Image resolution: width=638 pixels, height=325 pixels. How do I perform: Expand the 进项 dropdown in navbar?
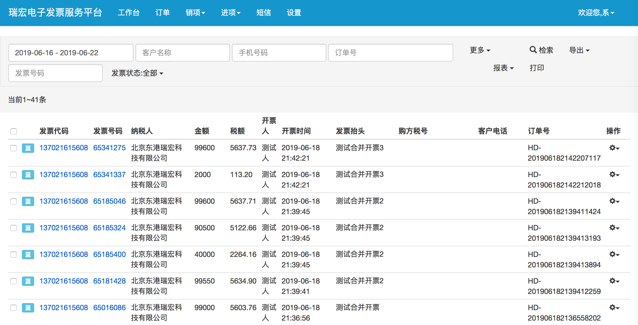[231, 13]
